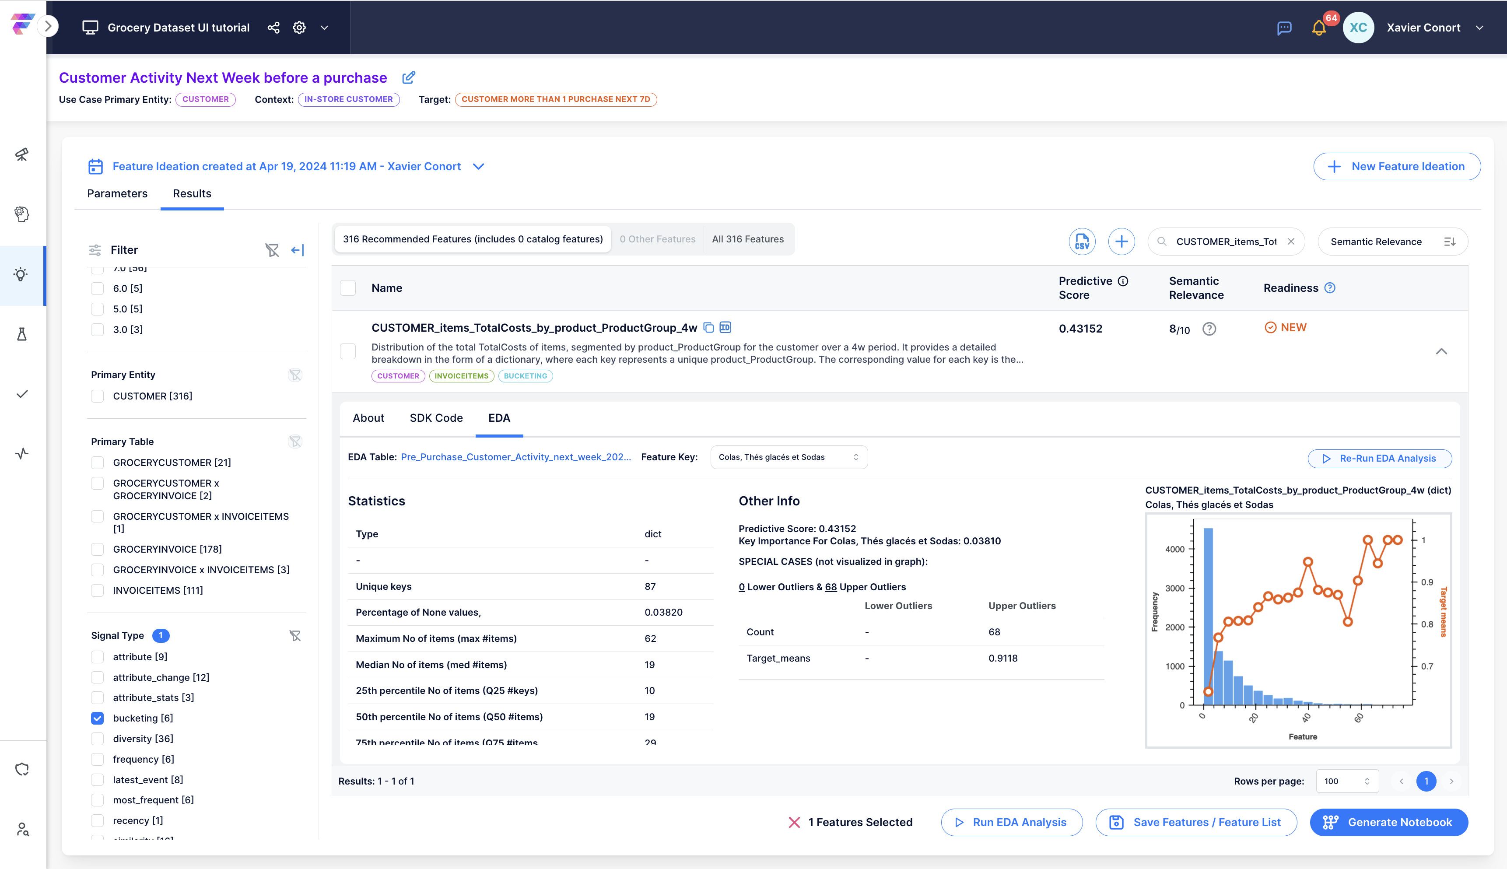Check the 6.0 [5] filter box
The image size is (1507, 869).
click(97, 289)
